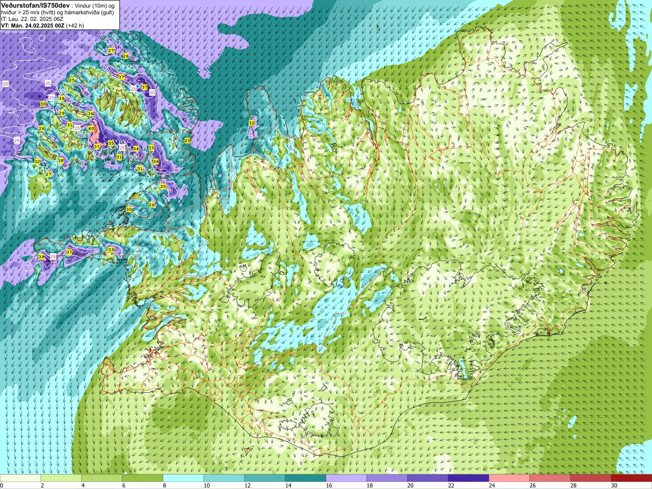This screenshot has height=489, width=652.
Task: Click the 'VT: Mán. 24.02.2025 00Z' valid time
Action: [x=33, y=25]
